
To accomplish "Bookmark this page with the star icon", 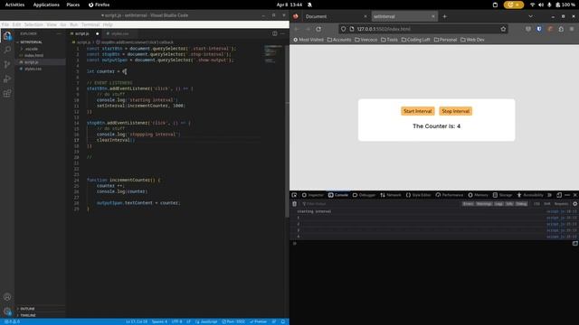I will [x=503, y=29].
